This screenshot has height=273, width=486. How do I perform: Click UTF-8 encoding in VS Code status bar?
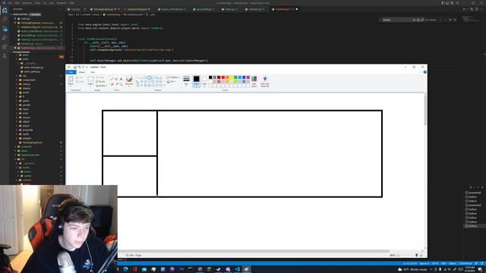[x=435, y=264]
